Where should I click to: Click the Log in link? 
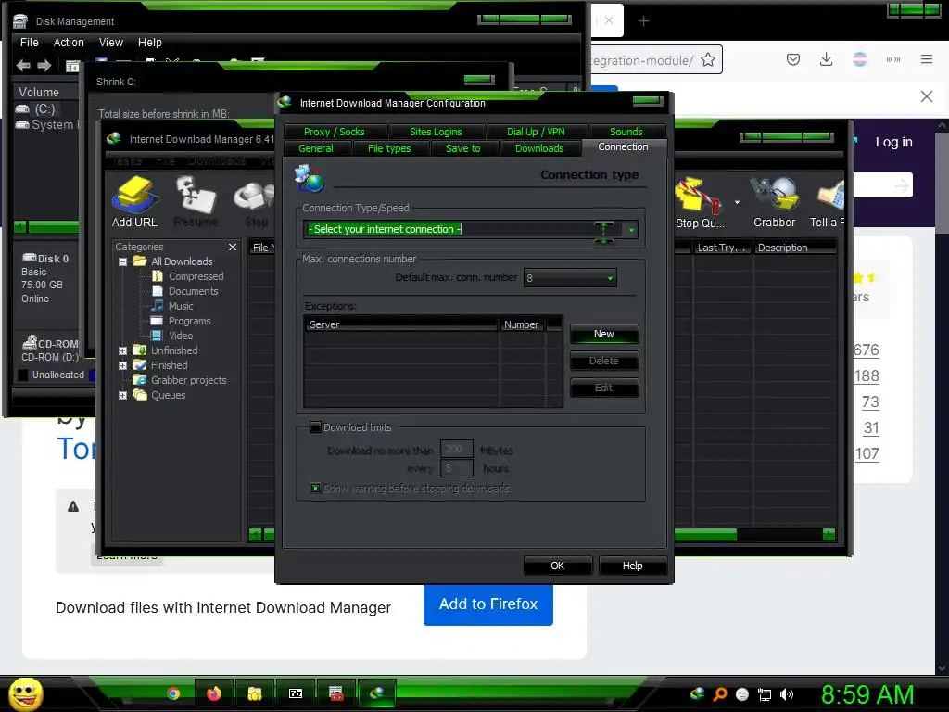point(893,142)
